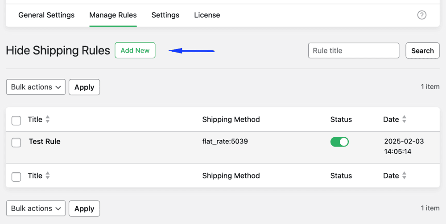The image size is (446, 224).
Task: Go to the License tab
Action: coord(207,15)
